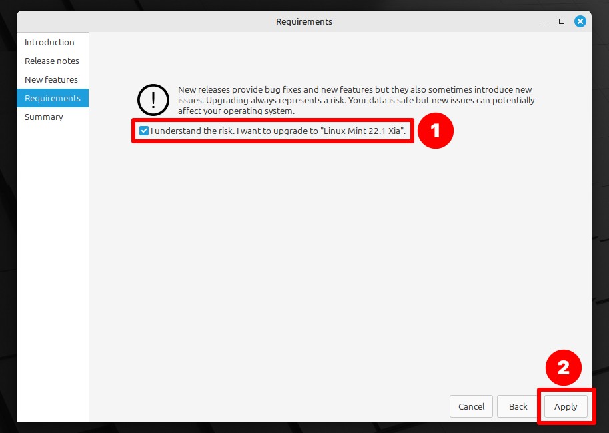This screenshot has width=609, height=433.
Task: Switch to Release notes step
Action: (x=53, y=61)
